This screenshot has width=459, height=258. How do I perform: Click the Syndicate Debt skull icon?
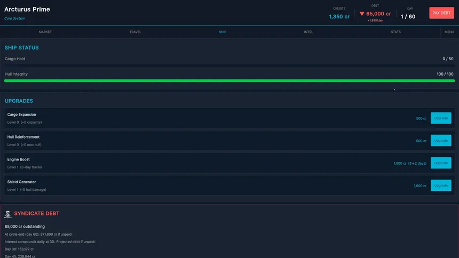click(8, 214)
